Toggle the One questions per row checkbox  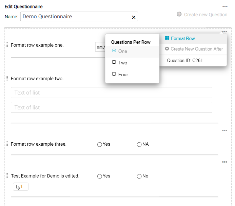tap(114, 51)
